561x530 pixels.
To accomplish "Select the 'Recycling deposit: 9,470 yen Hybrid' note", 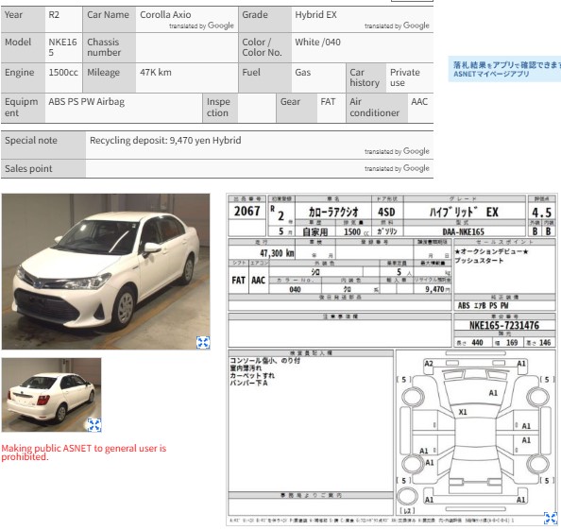I will 165,140.
